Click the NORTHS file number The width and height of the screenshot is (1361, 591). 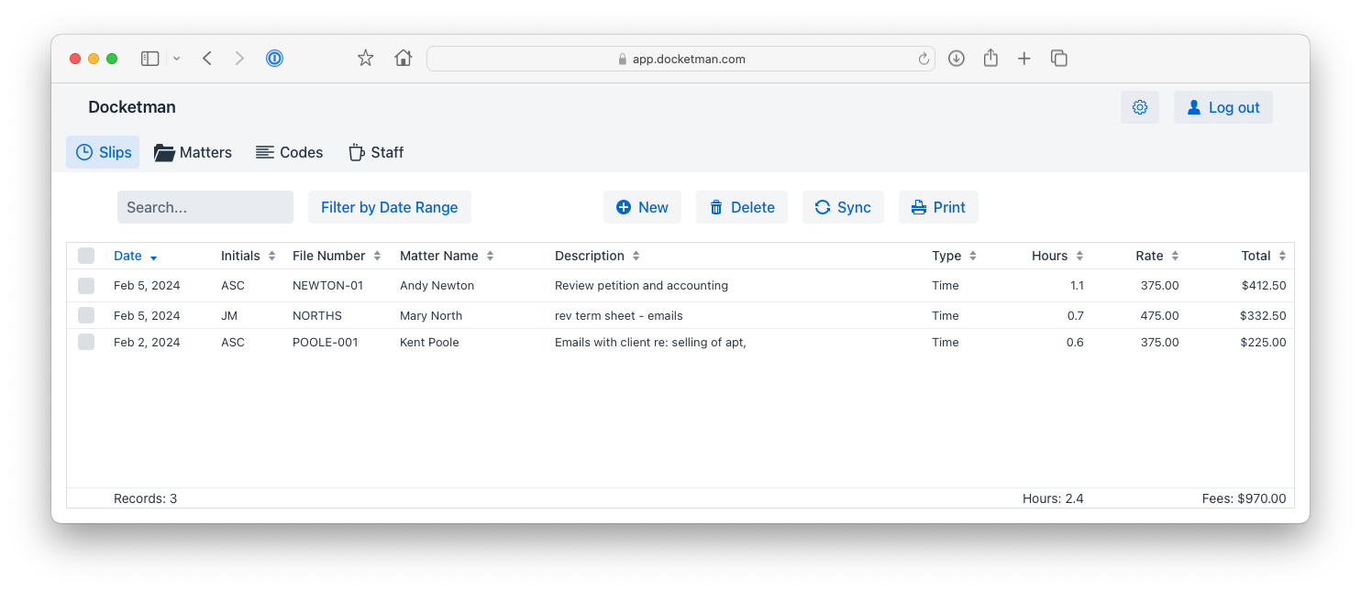click(x=317, y=315)
